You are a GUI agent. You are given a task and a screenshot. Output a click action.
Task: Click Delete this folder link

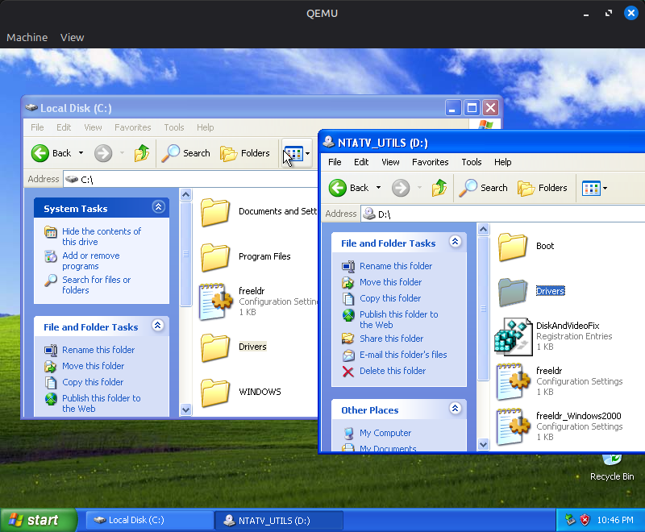393,371
